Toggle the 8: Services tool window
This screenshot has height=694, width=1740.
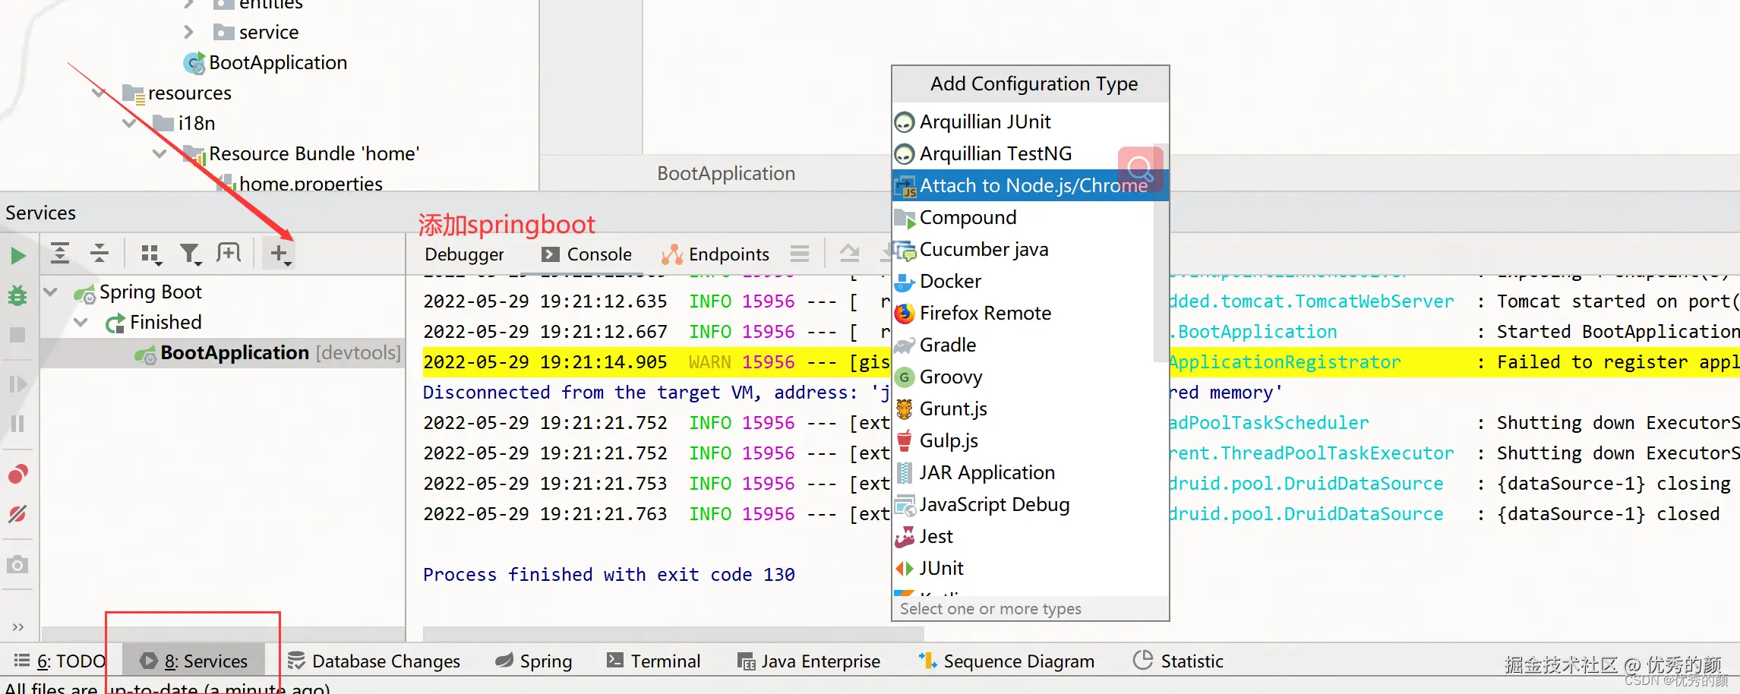click(x=194, y=661)
